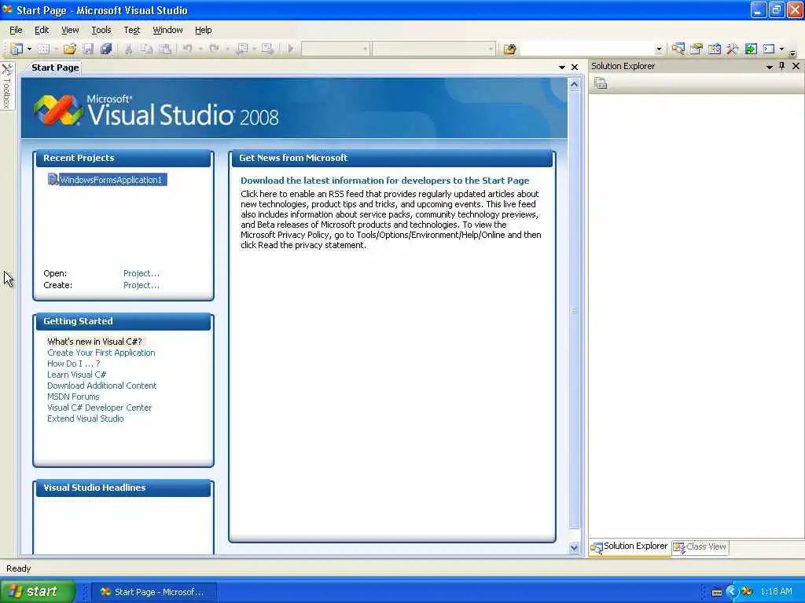This screenshot has height=603, width=805.
Task: Open the Object Browser toolbar icon
Action: [714, 49]
